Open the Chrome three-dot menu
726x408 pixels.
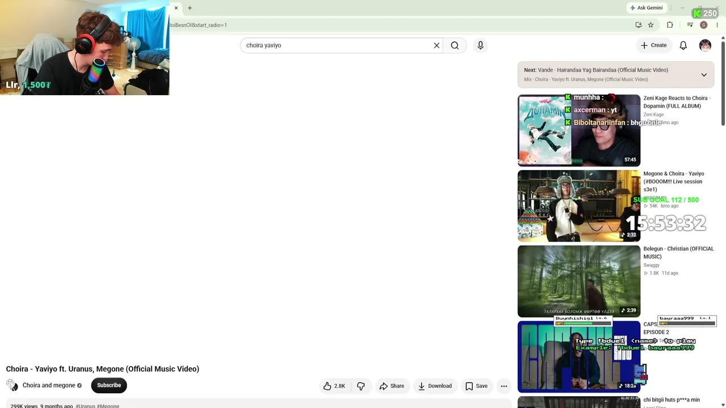(x=717, y=25)
